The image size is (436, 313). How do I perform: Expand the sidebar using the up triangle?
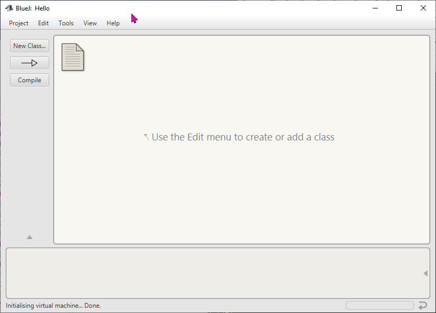pyautogui.click(x=30, y=238)
